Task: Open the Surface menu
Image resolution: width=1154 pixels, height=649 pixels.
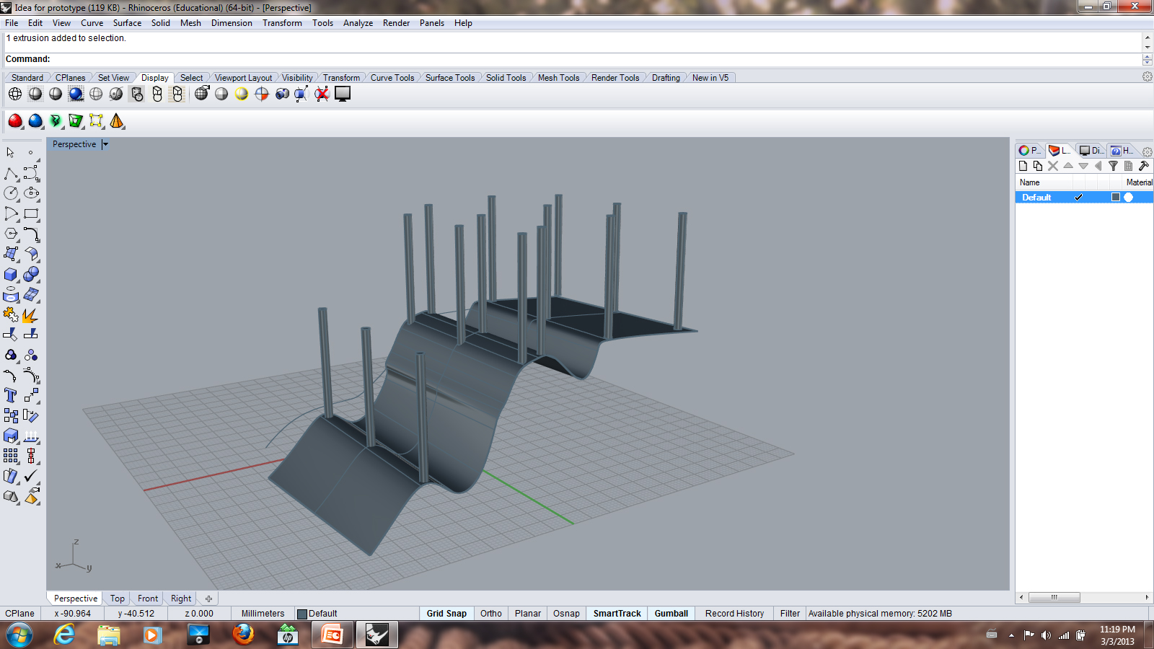Action: [127, 23]
